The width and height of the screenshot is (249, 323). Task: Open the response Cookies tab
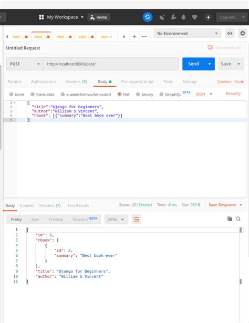tap(27, 205)
